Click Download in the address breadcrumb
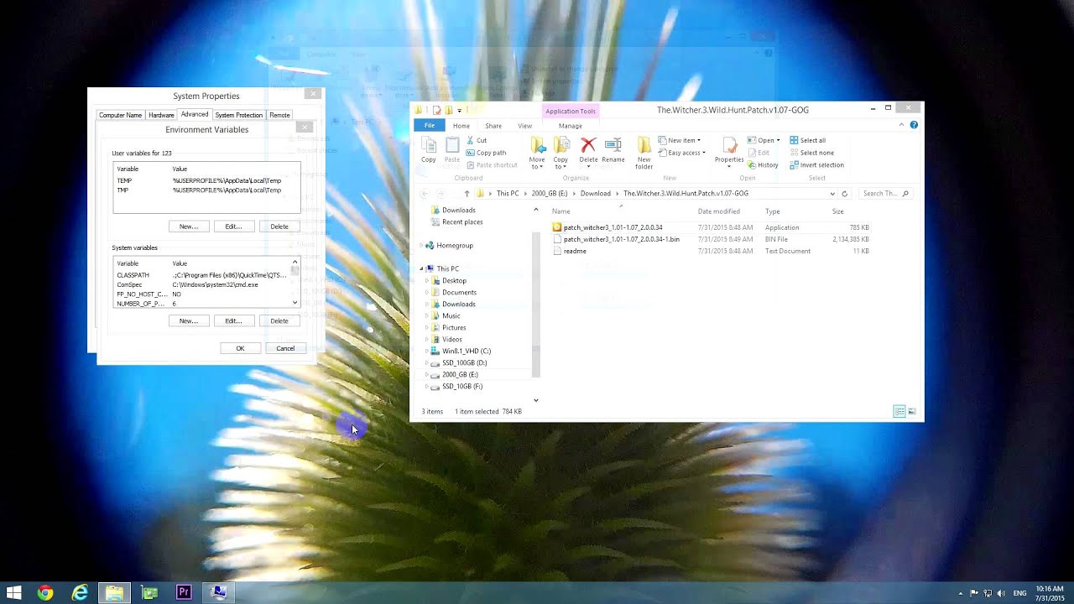Image resolution: width=1074 pixels, height=604 pixels. pos(596,194)
